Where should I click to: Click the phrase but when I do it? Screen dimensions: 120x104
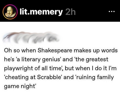pyautogui.click(x=85, y=68)
